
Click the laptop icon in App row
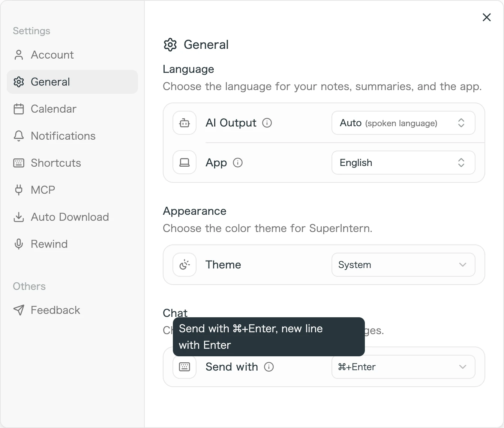tap(184, 163)
